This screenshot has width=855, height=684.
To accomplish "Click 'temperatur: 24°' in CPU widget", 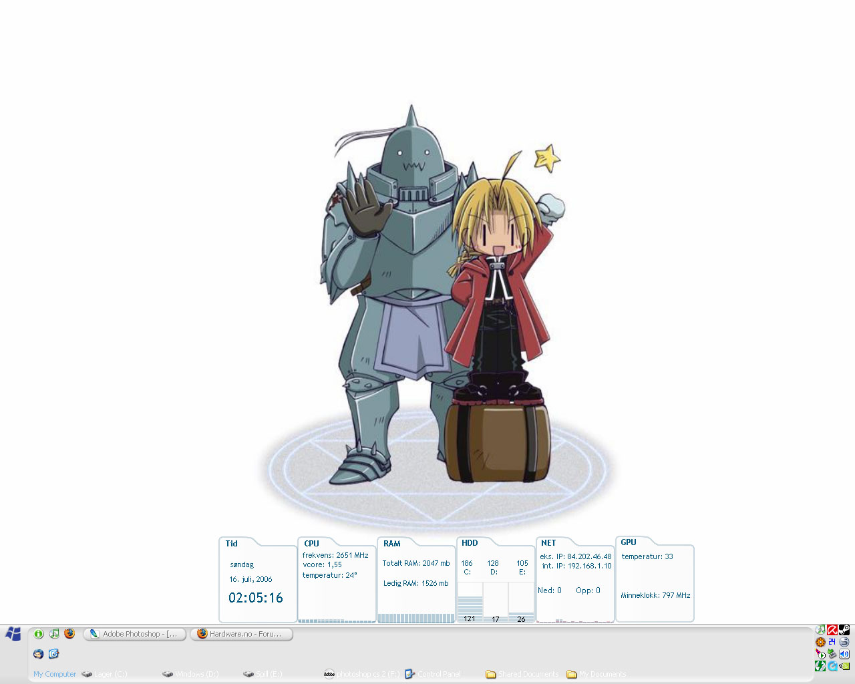I will click(x=330, y=575).
